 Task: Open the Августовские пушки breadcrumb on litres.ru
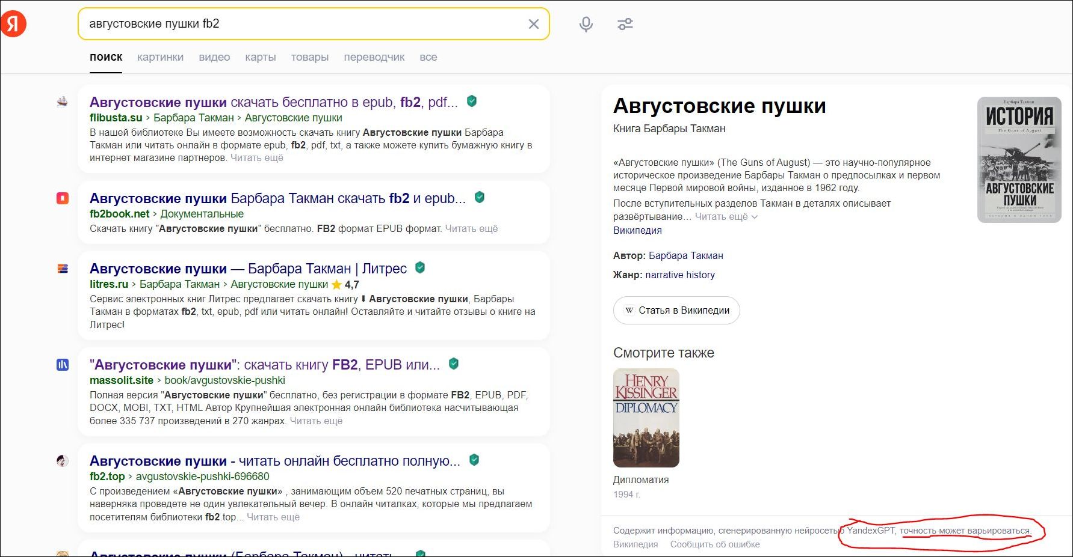point(279,284)
